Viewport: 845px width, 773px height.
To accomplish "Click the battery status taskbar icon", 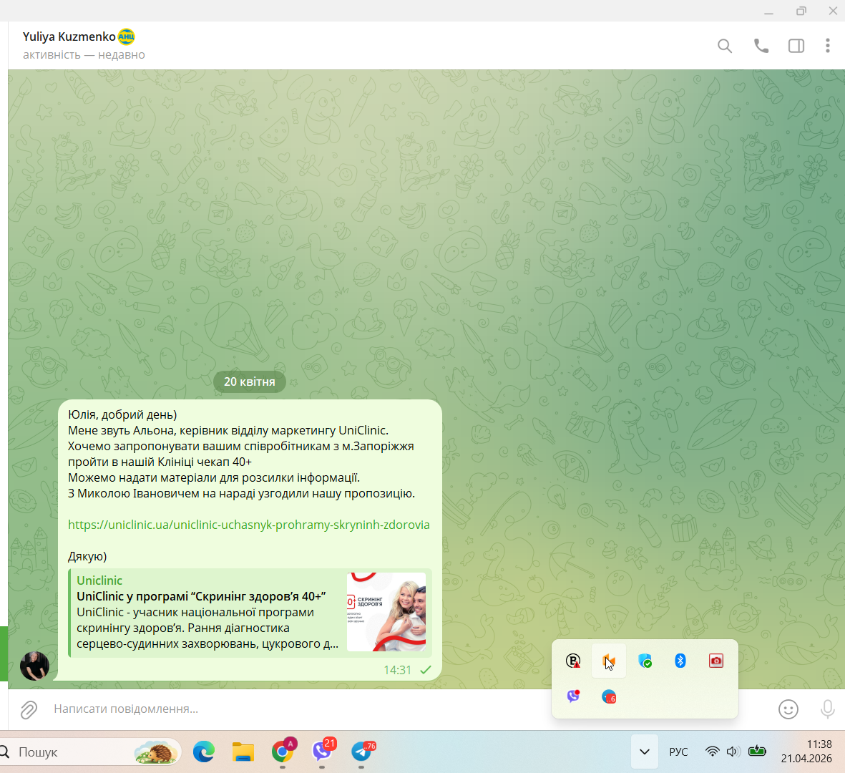I will tap(756, 750).
